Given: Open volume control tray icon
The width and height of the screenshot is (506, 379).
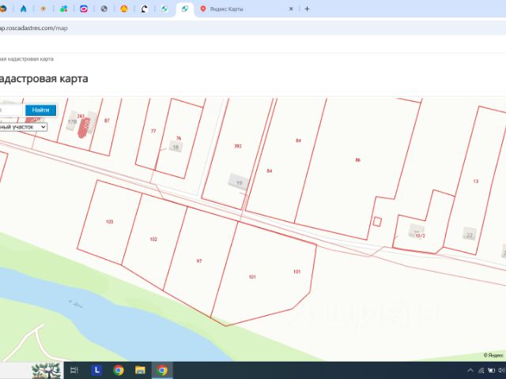Looking at the screenshot, I should tap(502, 370).
